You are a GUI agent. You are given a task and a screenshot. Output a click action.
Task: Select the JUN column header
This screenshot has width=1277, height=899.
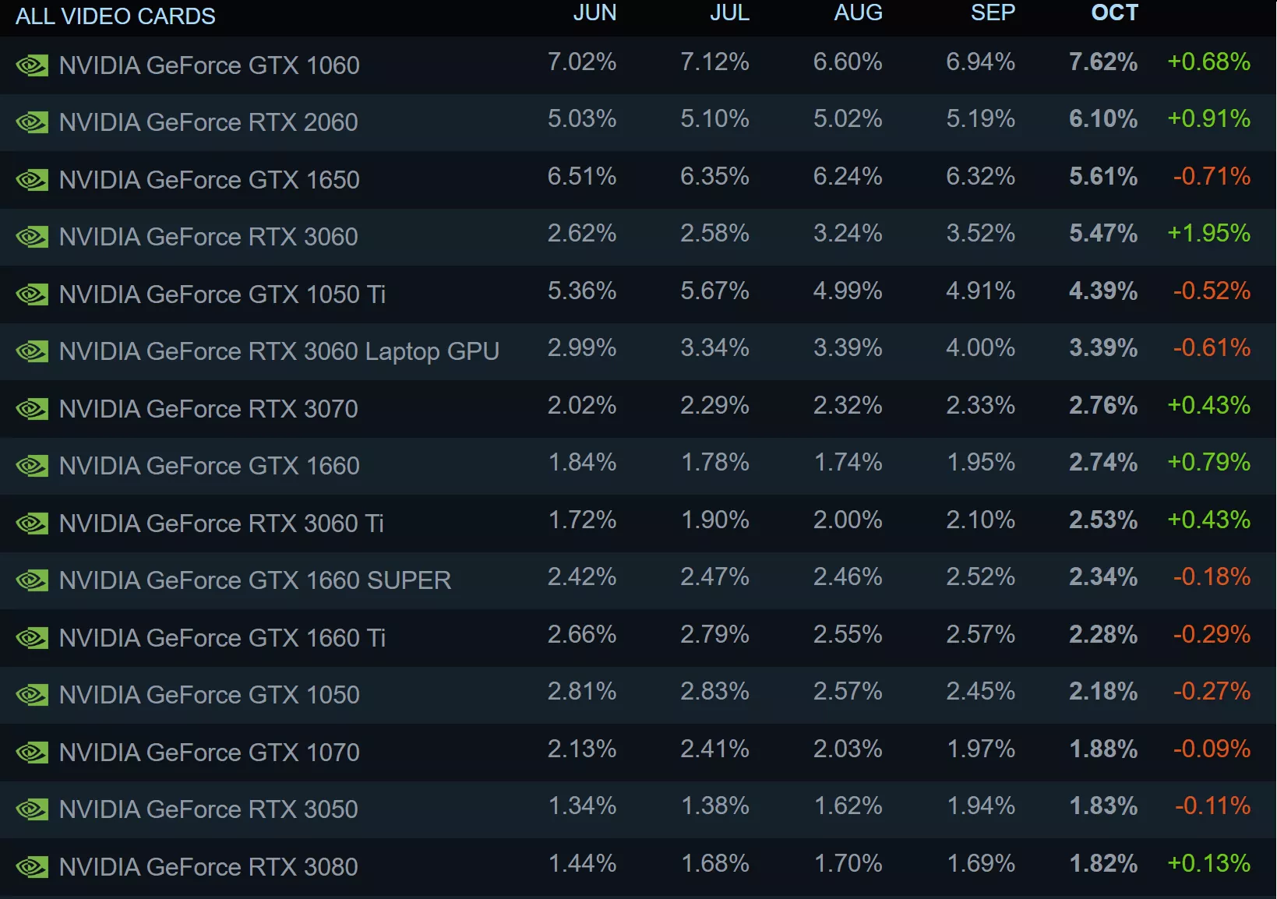click(594, 12)
